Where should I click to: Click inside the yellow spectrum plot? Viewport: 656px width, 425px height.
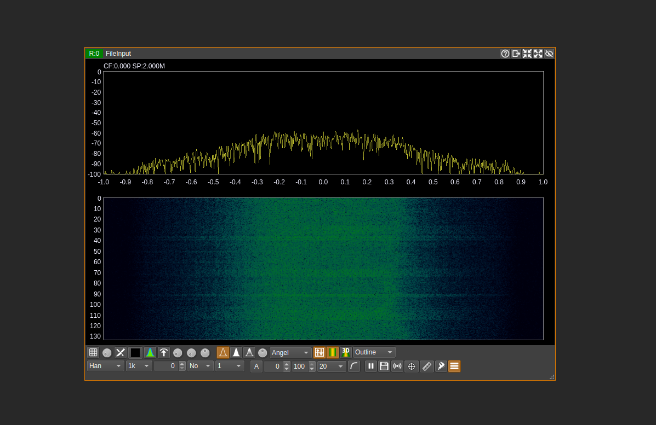point(323,123)
